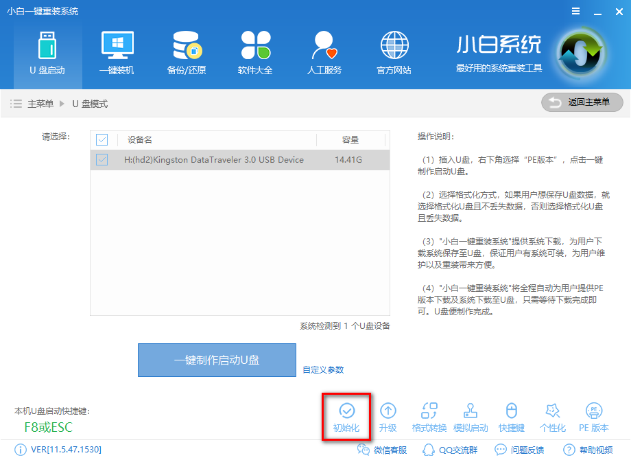Viewport: 631px width, 460px height.
Task: Click 返回主菜单 to go back
Action: pos(581,102)
